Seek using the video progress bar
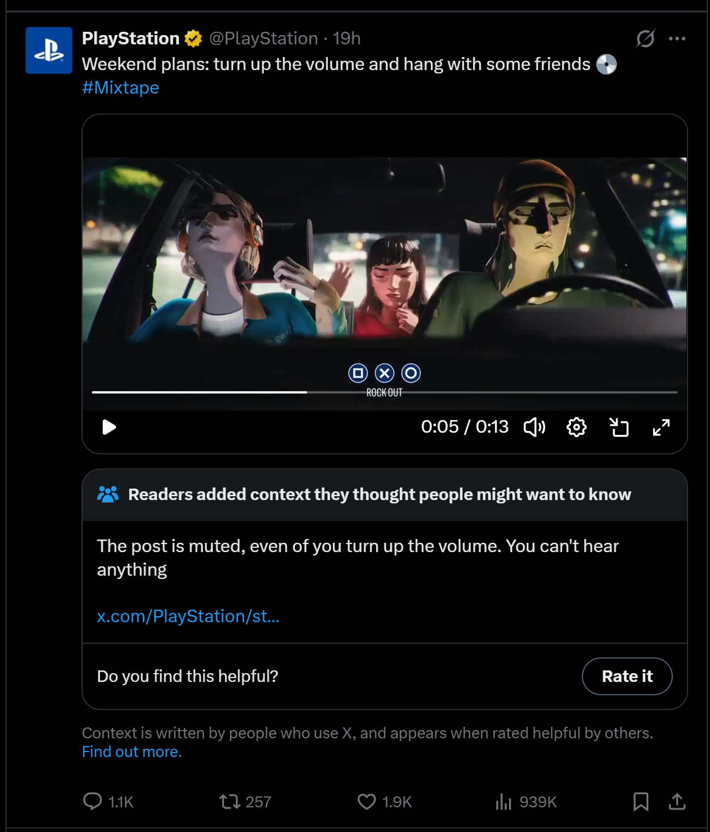Image resolution: width=710 pixels, height=832 pixels. click(x=385, y=392)
